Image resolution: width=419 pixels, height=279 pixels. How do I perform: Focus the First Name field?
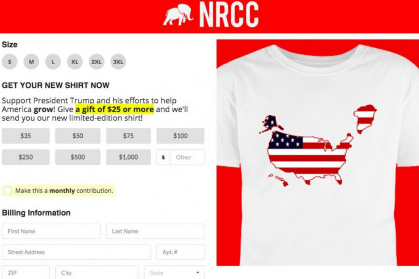pyautogui.click(x=51, y=231)
